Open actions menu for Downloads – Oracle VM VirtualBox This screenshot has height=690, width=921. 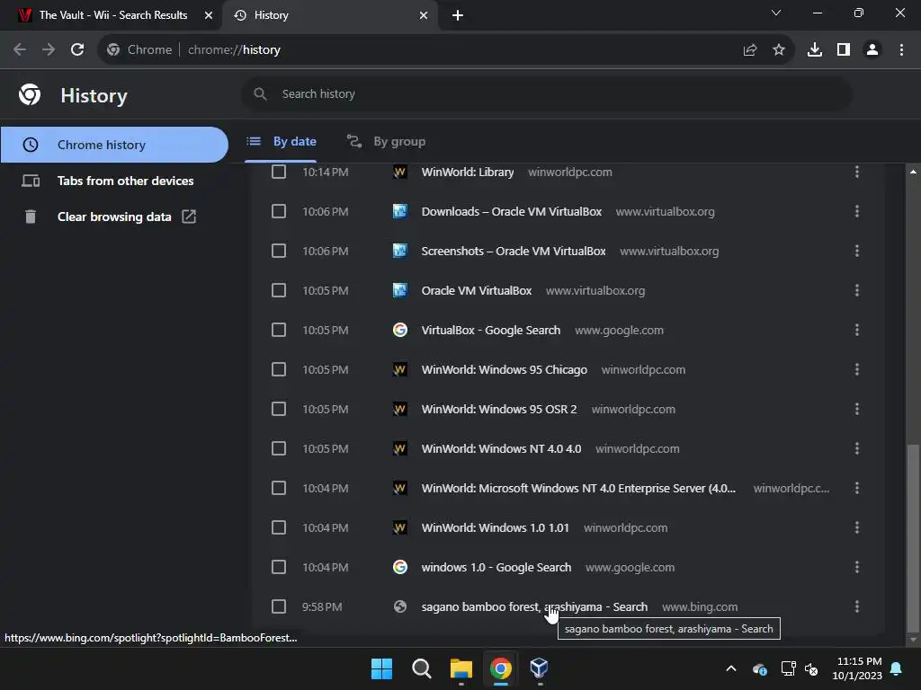pyautogui.click(x=857, y=211)
